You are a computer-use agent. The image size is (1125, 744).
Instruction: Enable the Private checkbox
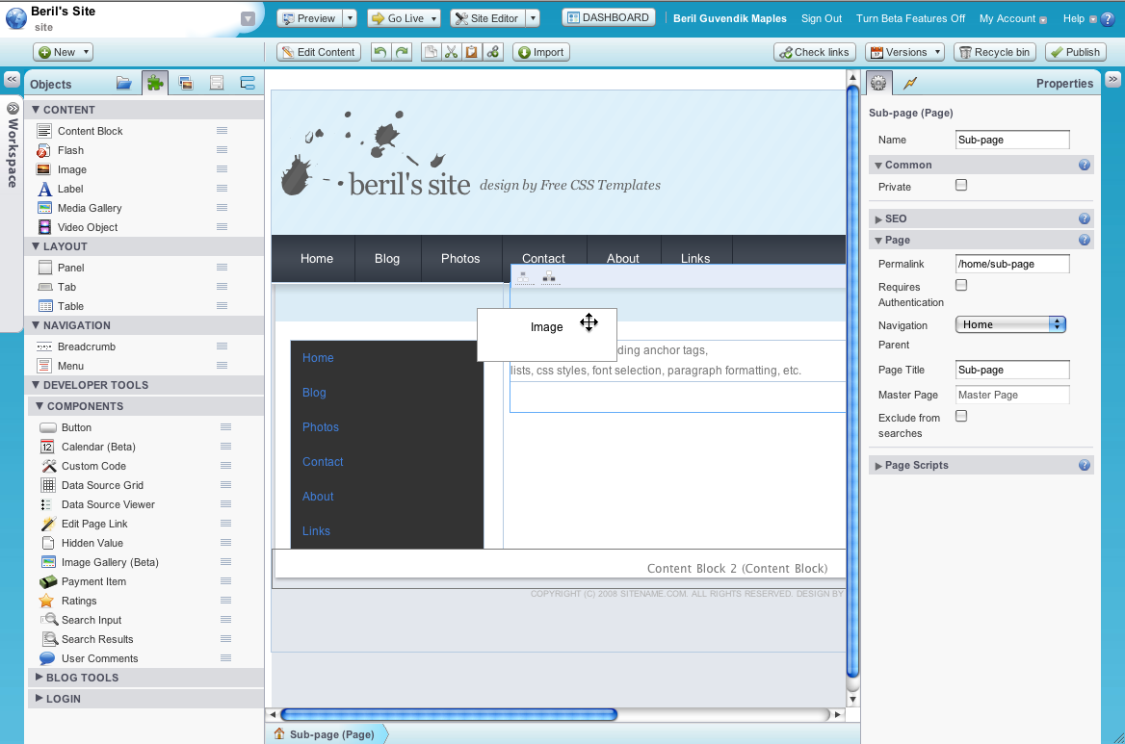pos(960,187)
